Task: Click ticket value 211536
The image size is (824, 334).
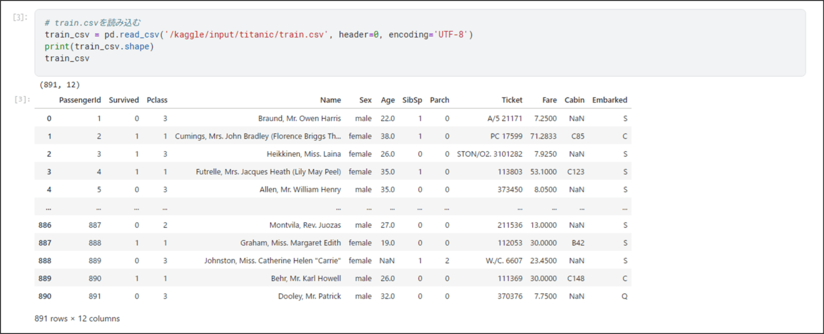Action: 510,225
